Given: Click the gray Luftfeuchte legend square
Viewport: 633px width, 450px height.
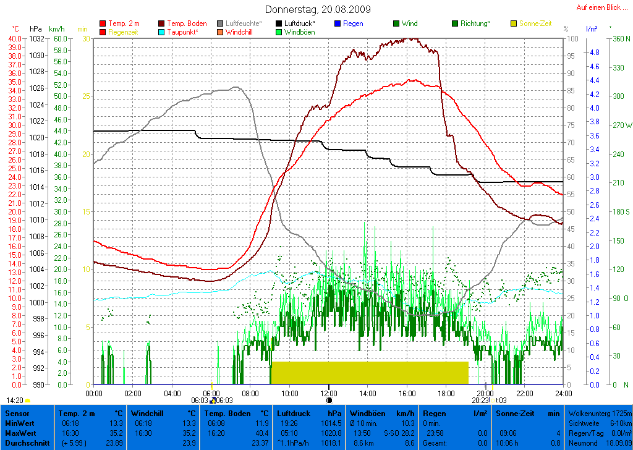Looking at the screenshot, I should coord(221,23).
